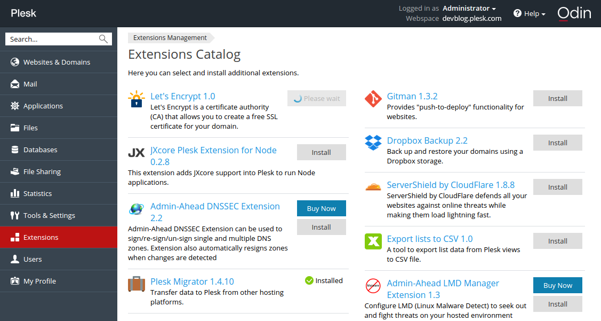Open Admin-Ahead LMD Manager Extension link
This screenshot has width=601, height=321.
click(443, 289)
